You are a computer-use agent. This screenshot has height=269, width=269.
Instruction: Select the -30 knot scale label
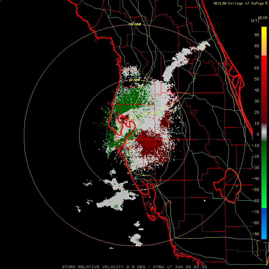point(256,168)
